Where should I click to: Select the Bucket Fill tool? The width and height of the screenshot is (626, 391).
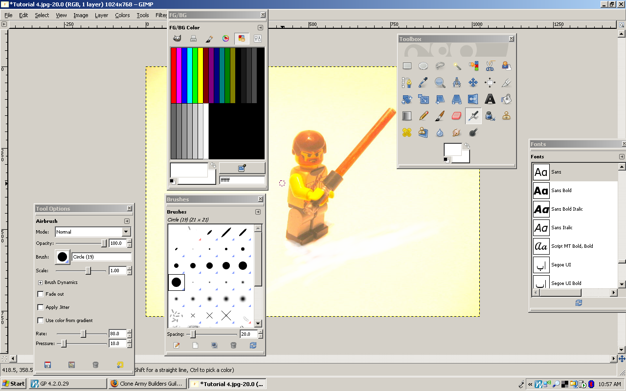point(507,99)
